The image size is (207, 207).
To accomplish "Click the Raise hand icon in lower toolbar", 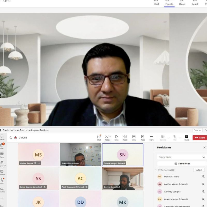I will (116, 137).
